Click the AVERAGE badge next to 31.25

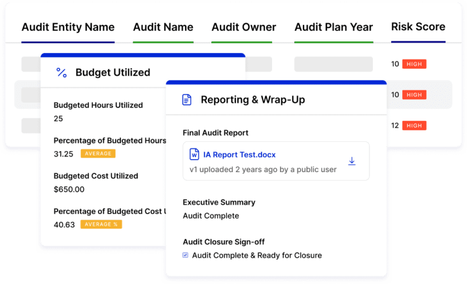click(x=98, y=153)
